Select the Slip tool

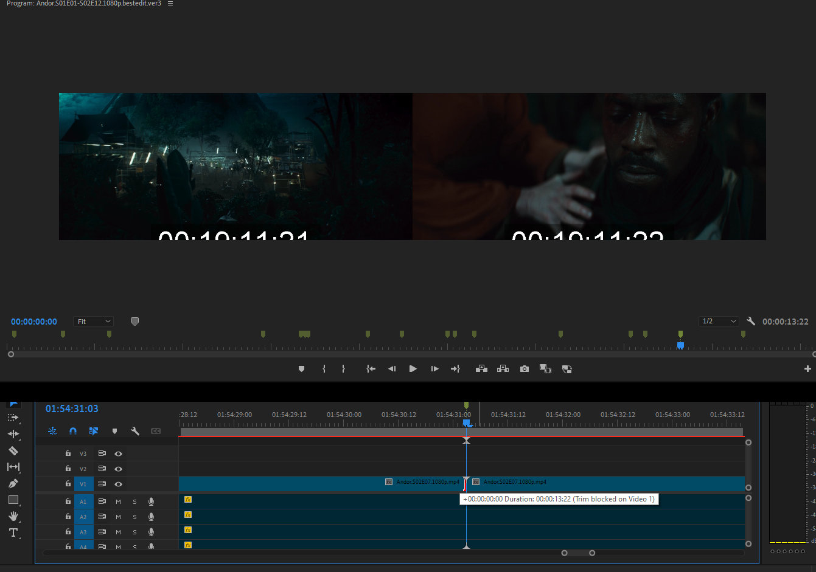coord(13,467)
